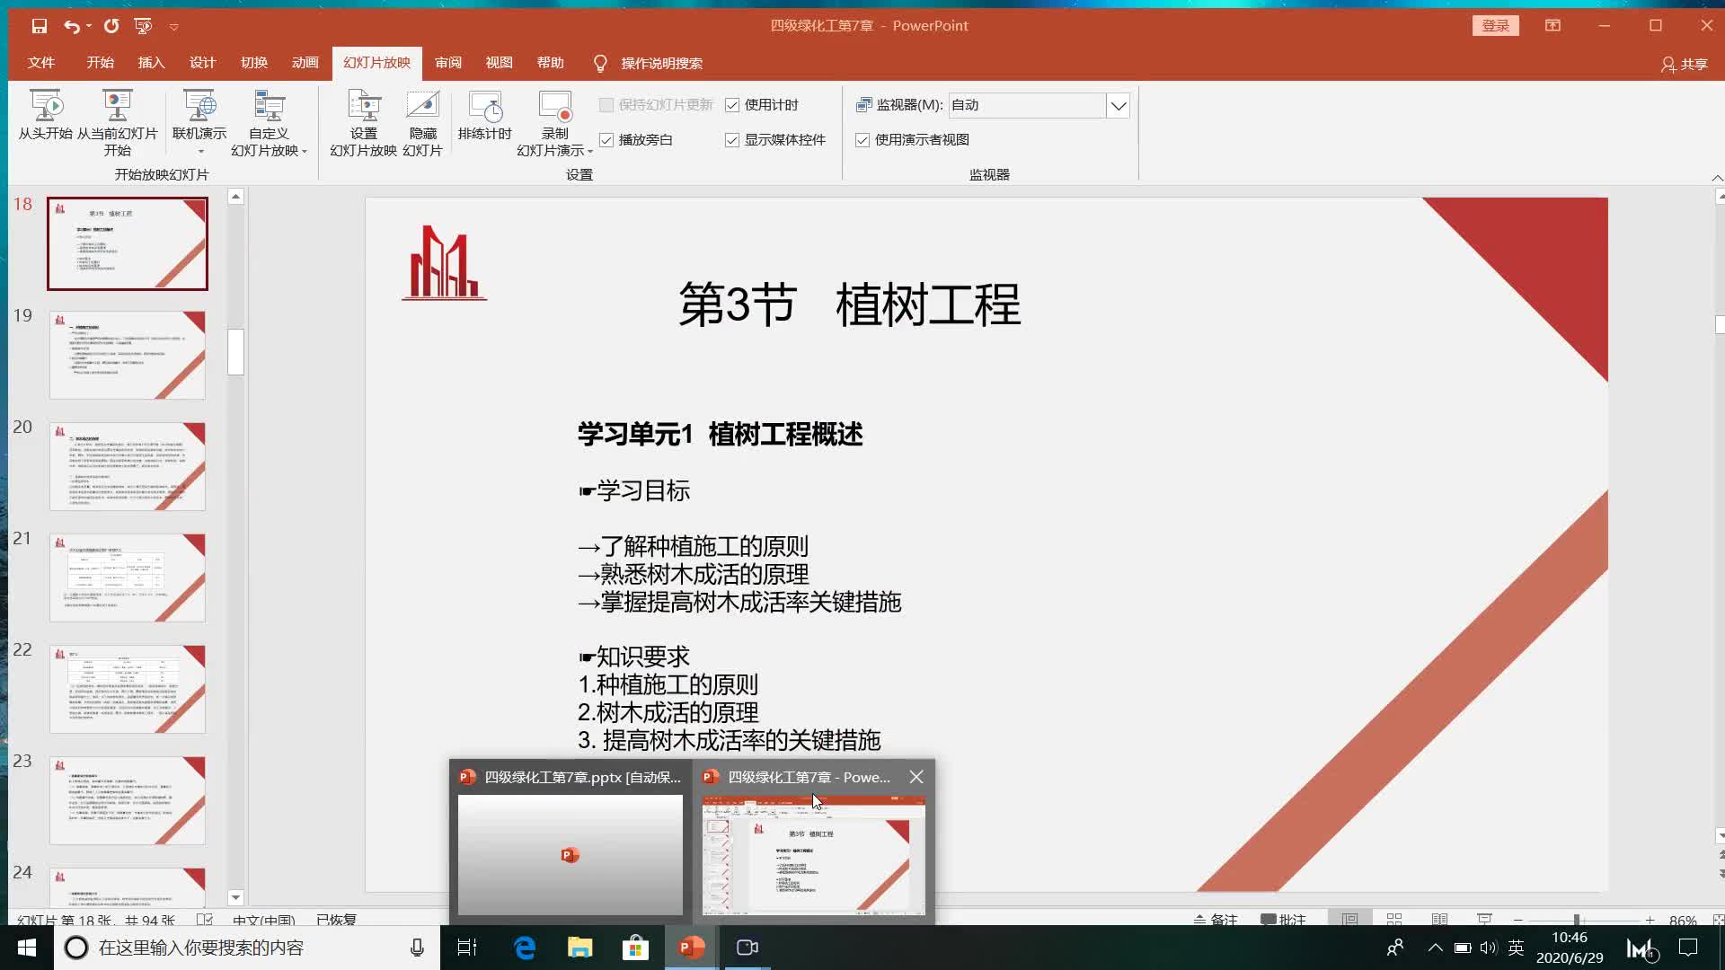1725x970 pixels.
Task: Click the Save icon in title bar
Action: click(40, 26)
